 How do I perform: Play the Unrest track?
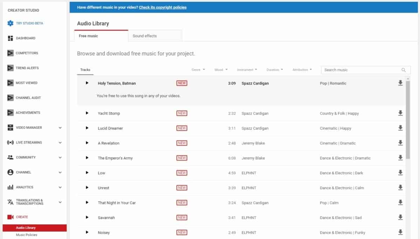[x=87, y=187]
